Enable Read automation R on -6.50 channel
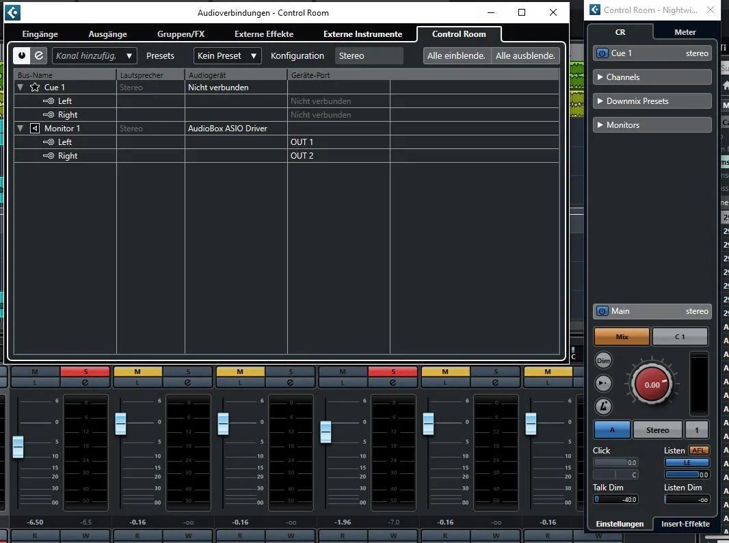729x543 pixels. (35, 536)
